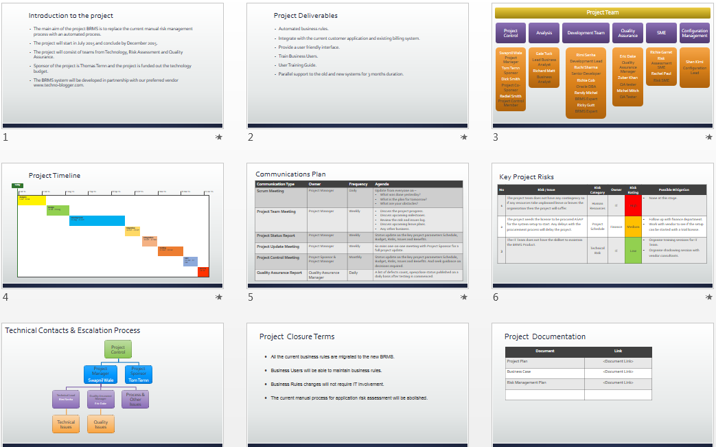Click the transition star under Project Closure Terms
This screenshot has height=447, width=716.
(x=464, y=445)
